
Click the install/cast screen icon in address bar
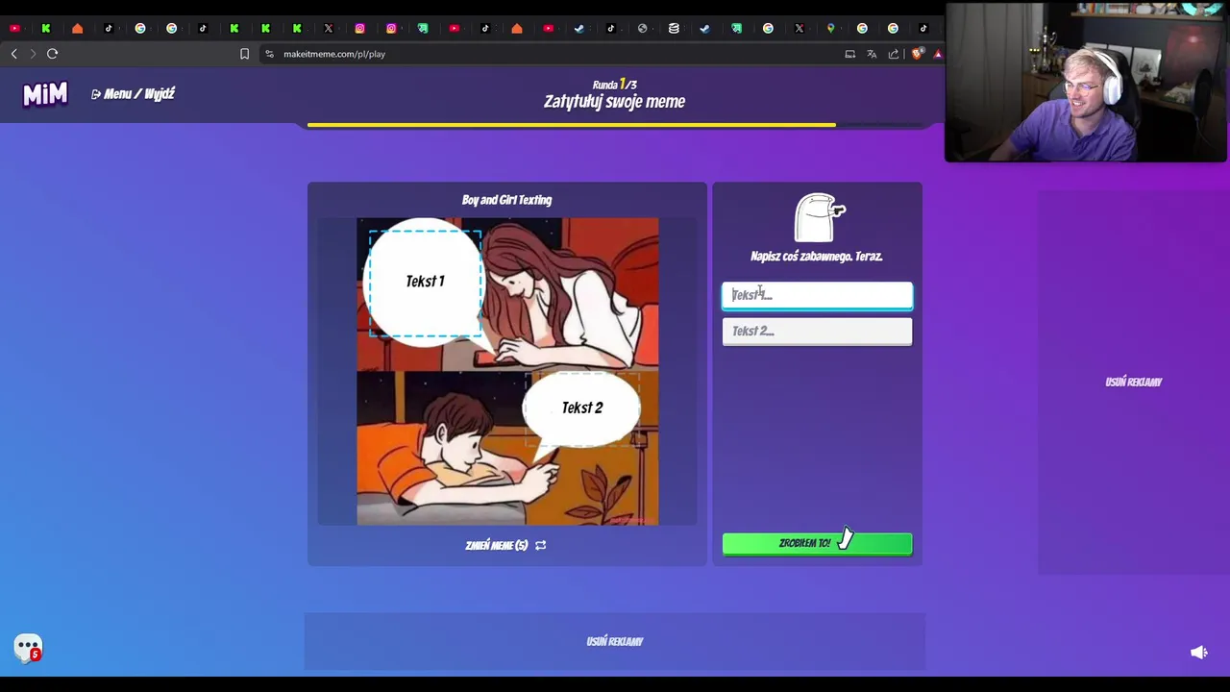[849, 54]
